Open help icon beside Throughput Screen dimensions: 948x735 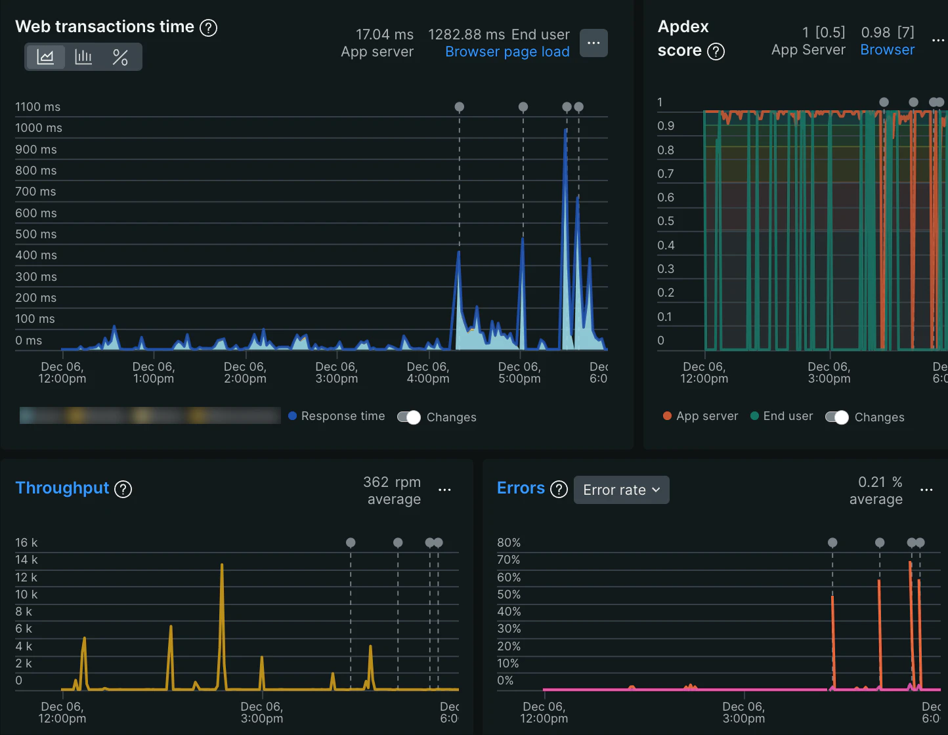[123, 489]
